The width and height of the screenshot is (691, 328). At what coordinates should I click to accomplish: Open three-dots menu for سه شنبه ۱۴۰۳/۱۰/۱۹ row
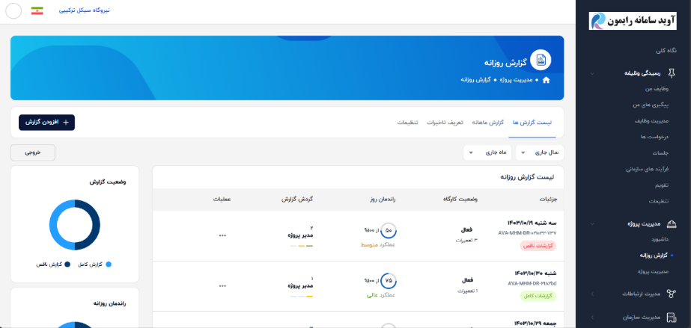(222, 235)
